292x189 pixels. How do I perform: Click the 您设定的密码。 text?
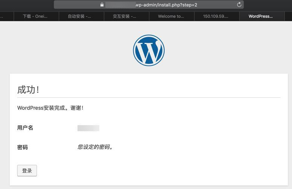95,147
